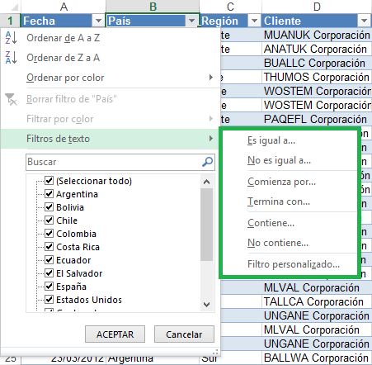The image size is (372, 365).
Task: Click the BALLWA Corporación cell
Action: [317, 358]
